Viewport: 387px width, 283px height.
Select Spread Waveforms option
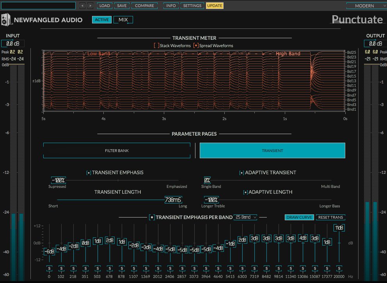(196, 46)
